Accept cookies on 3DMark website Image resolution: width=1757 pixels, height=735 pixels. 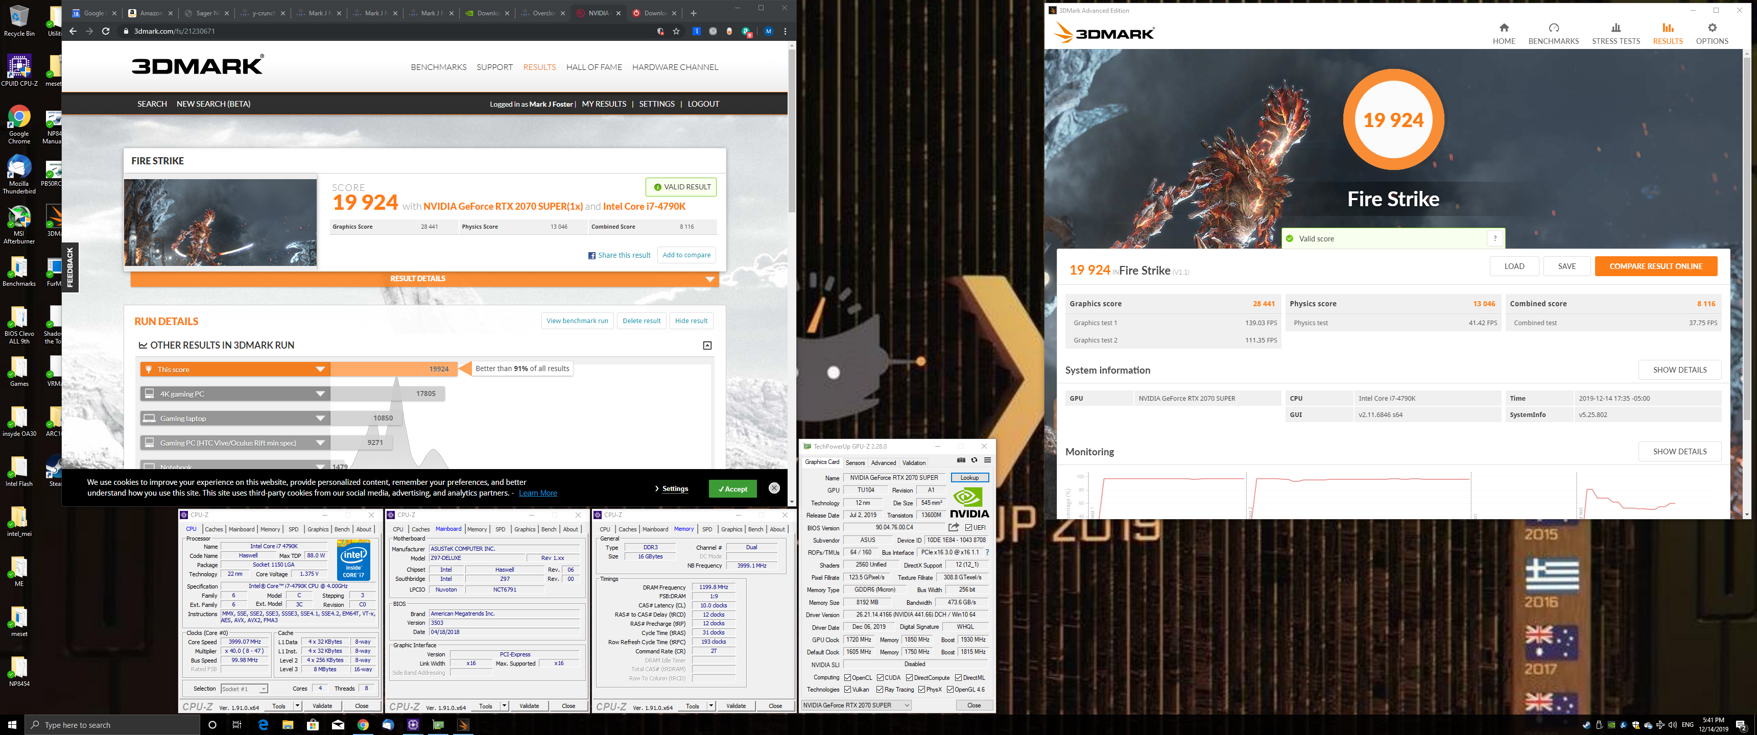coord(732,489)
